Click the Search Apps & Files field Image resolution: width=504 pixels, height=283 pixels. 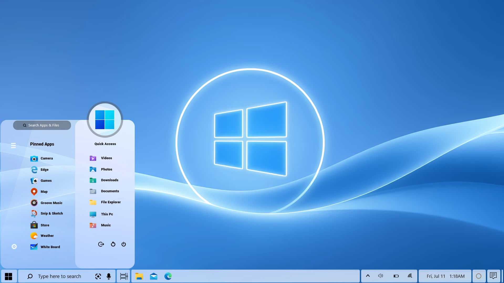(42, 125)
